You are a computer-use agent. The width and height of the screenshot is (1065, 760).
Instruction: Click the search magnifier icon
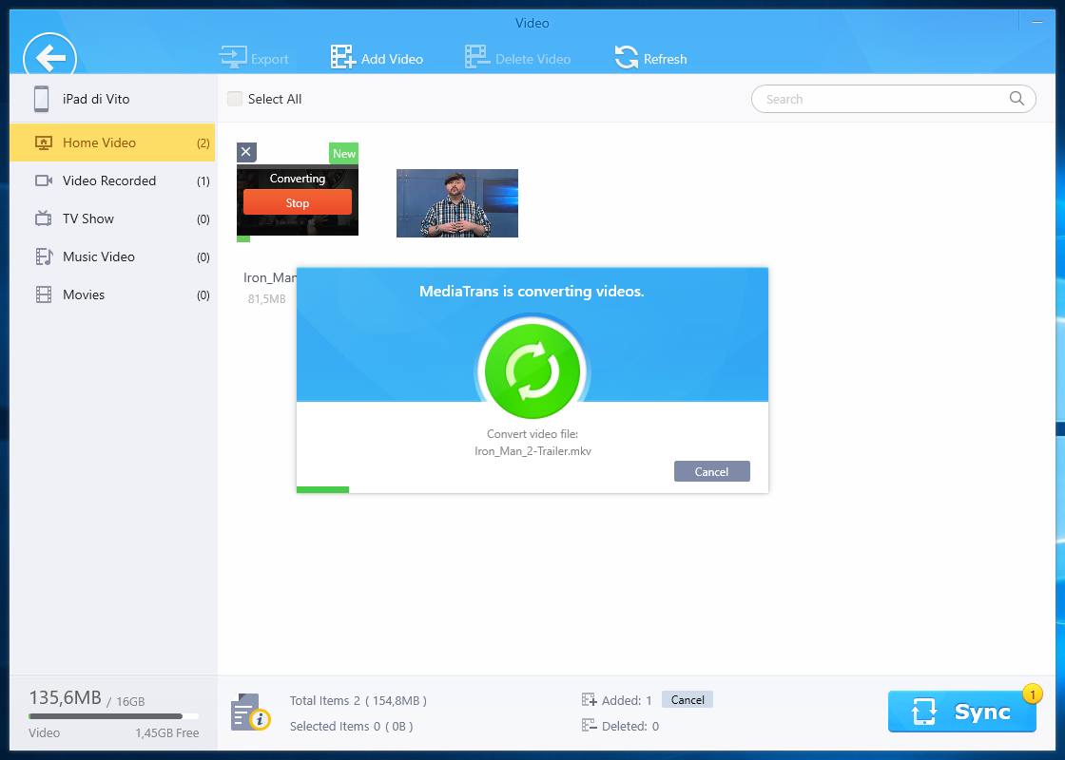click(1017, 99)
